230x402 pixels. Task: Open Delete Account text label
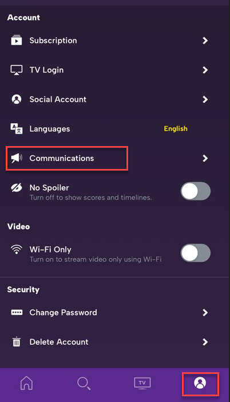59,342
